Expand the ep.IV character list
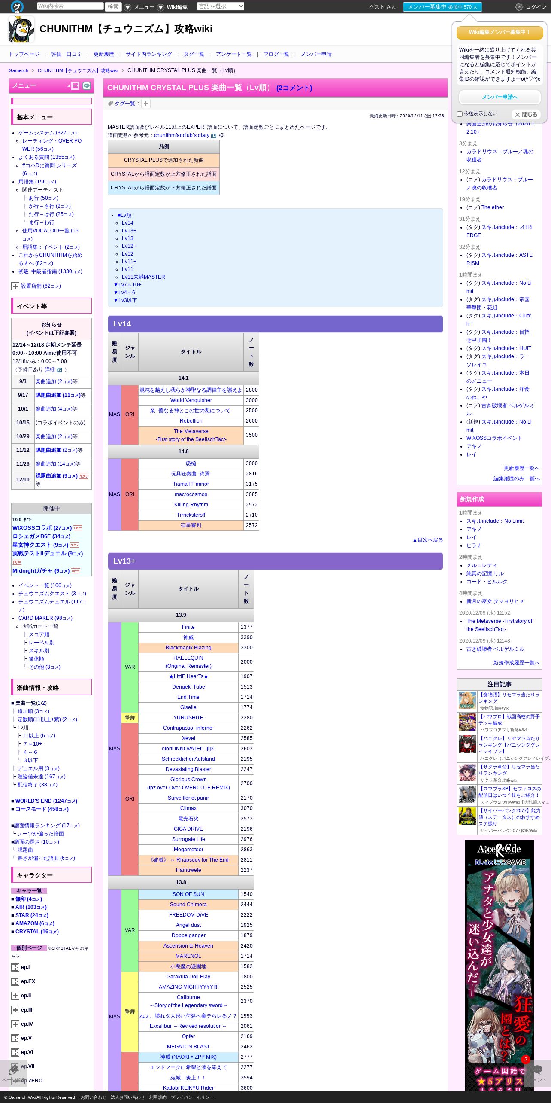 click(x=15, y=1024)
